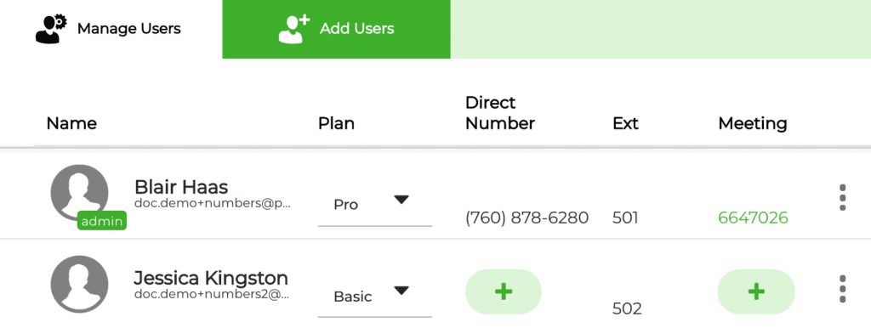Open the three-dot menu for Jessica Kingston
The height and width of the screenshot is (328, 871).
pos(843,289)
